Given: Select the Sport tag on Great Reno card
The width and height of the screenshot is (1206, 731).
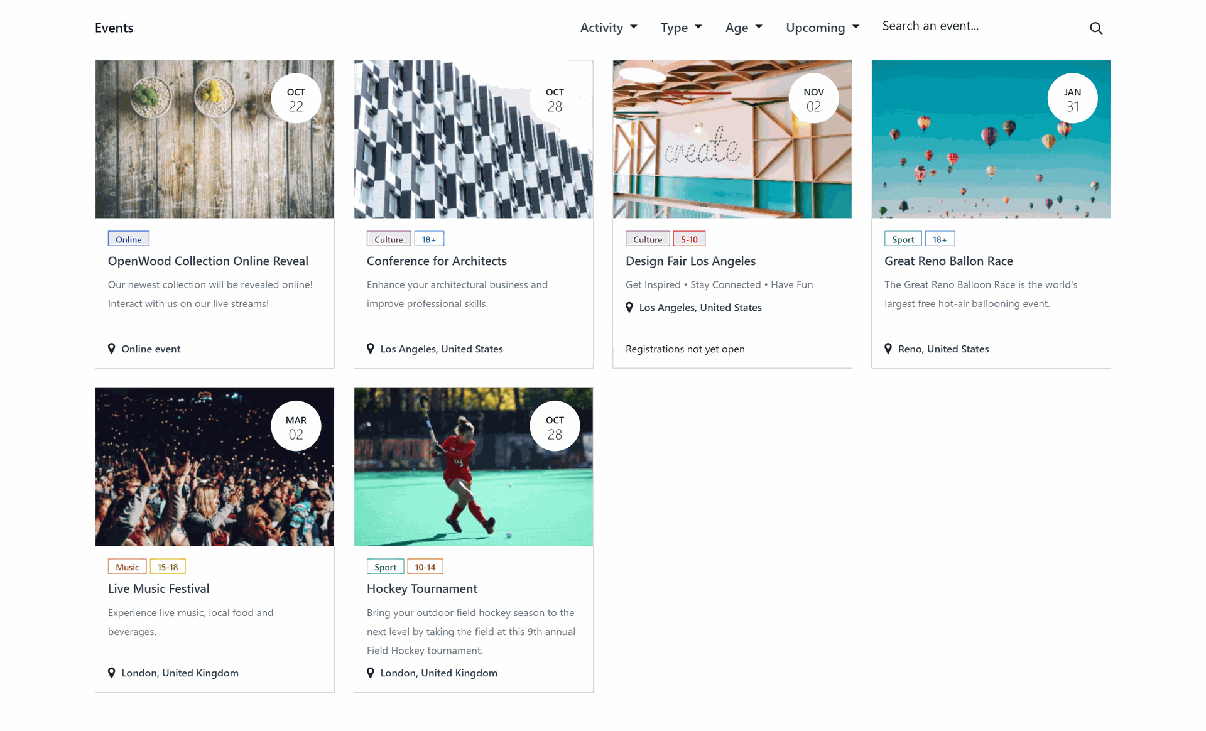Looking at the screenshot, I should [903, 239].
